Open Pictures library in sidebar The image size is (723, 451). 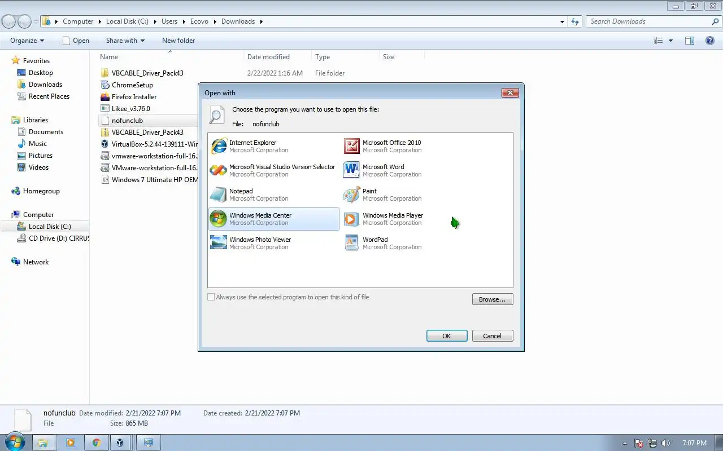[41, 156]
